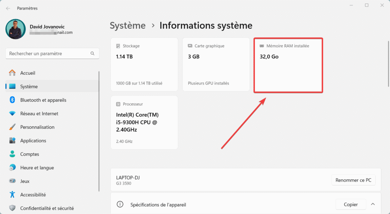
Task: Click the search magnifier icon
Action: pyautogui.click(x=93, y=54)
